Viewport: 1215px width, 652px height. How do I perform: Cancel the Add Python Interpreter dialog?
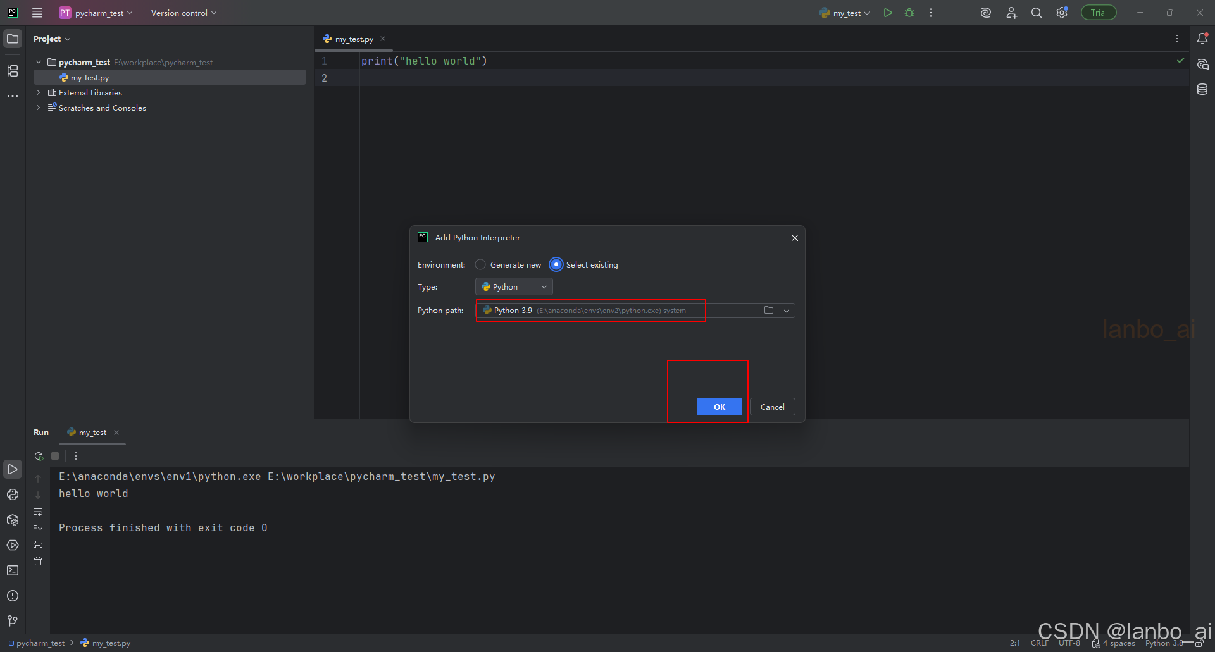point(772,407)
